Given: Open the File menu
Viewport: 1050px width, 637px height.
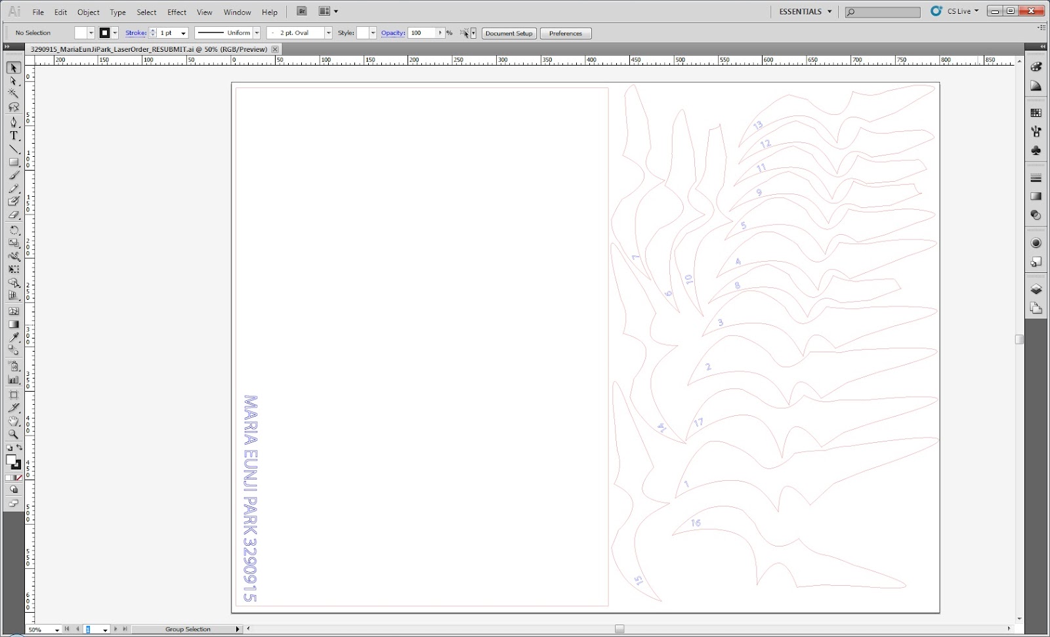Looking at the screenshot, I should [38, 12].
